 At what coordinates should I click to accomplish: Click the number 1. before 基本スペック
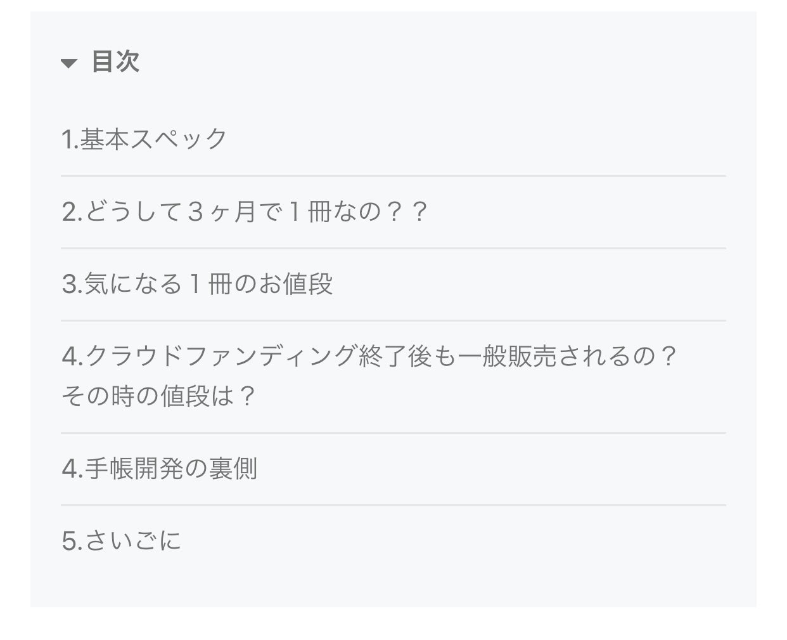tap(69, 140)
